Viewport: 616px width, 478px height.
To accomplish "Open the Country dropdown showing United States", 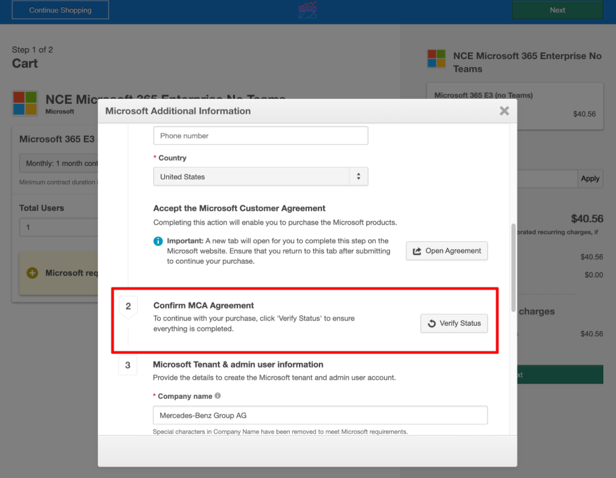I will 260,177.
